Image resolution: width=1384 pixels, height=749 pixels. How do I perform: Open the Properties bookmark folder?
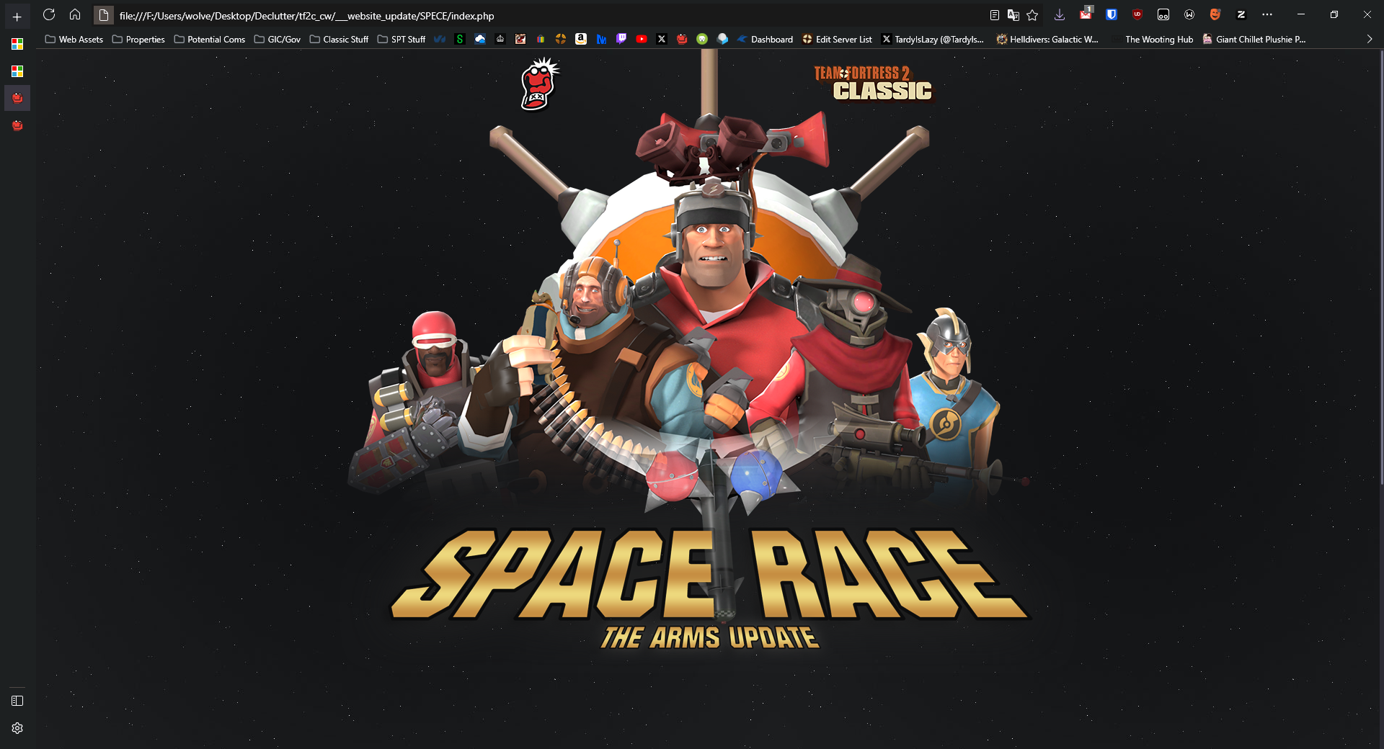[138, 40]
